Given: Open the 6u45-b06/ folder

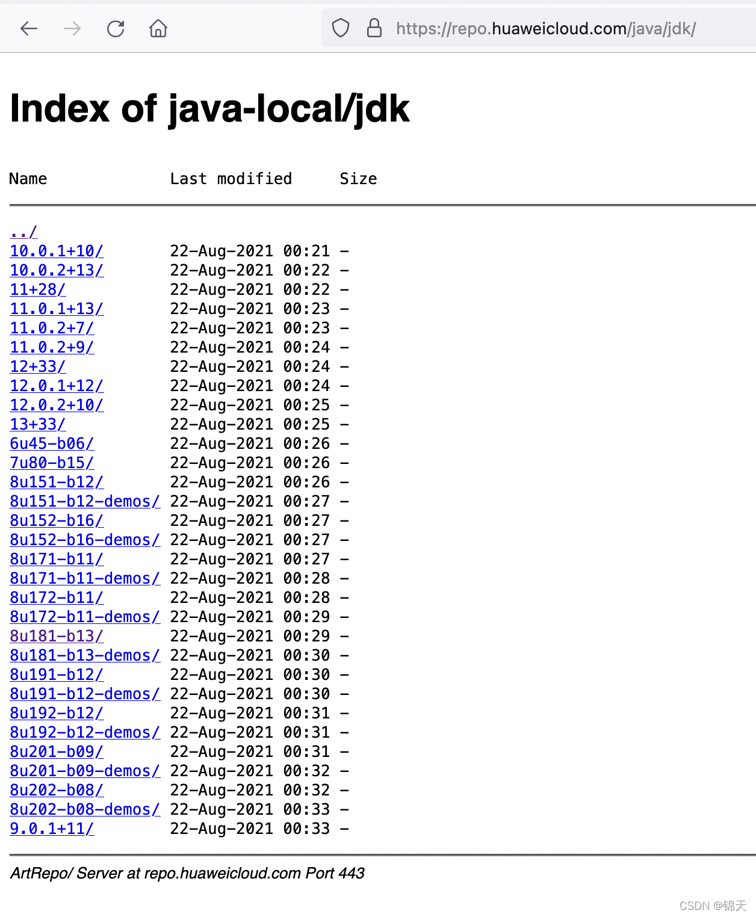Looking at the screenshot, I should pyautogui.click(x=51, y=443).
